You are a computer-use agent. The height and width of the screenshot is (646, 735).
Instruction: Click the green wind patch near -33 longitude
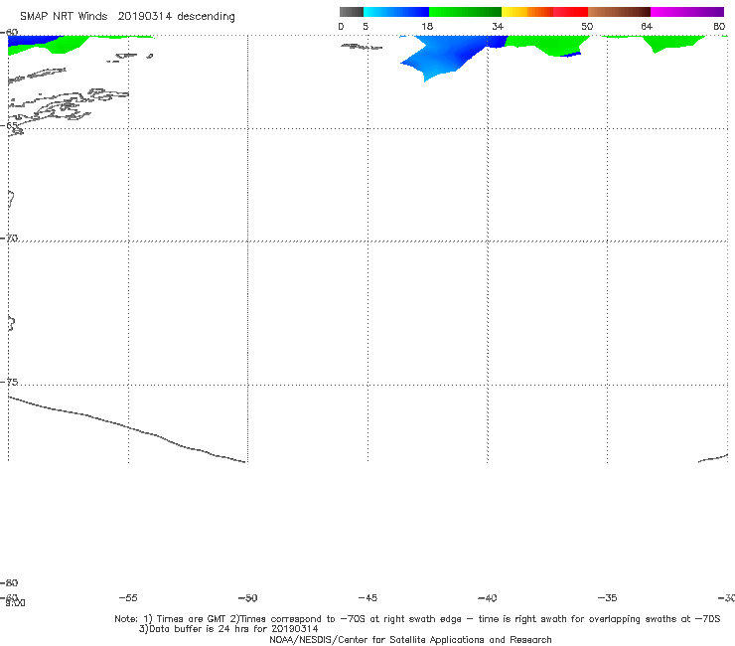(x=672, y=42)
